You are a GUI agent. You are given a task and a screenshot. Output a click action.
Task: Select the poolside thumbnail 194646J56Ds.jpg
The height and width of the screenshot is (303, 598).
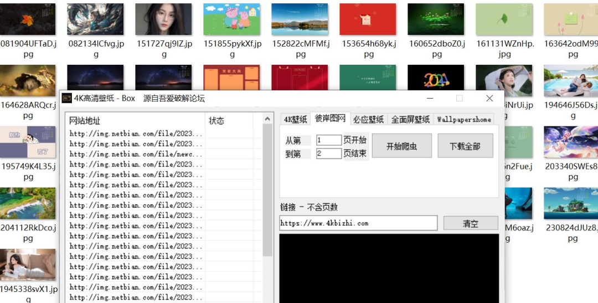pos(571,80)
